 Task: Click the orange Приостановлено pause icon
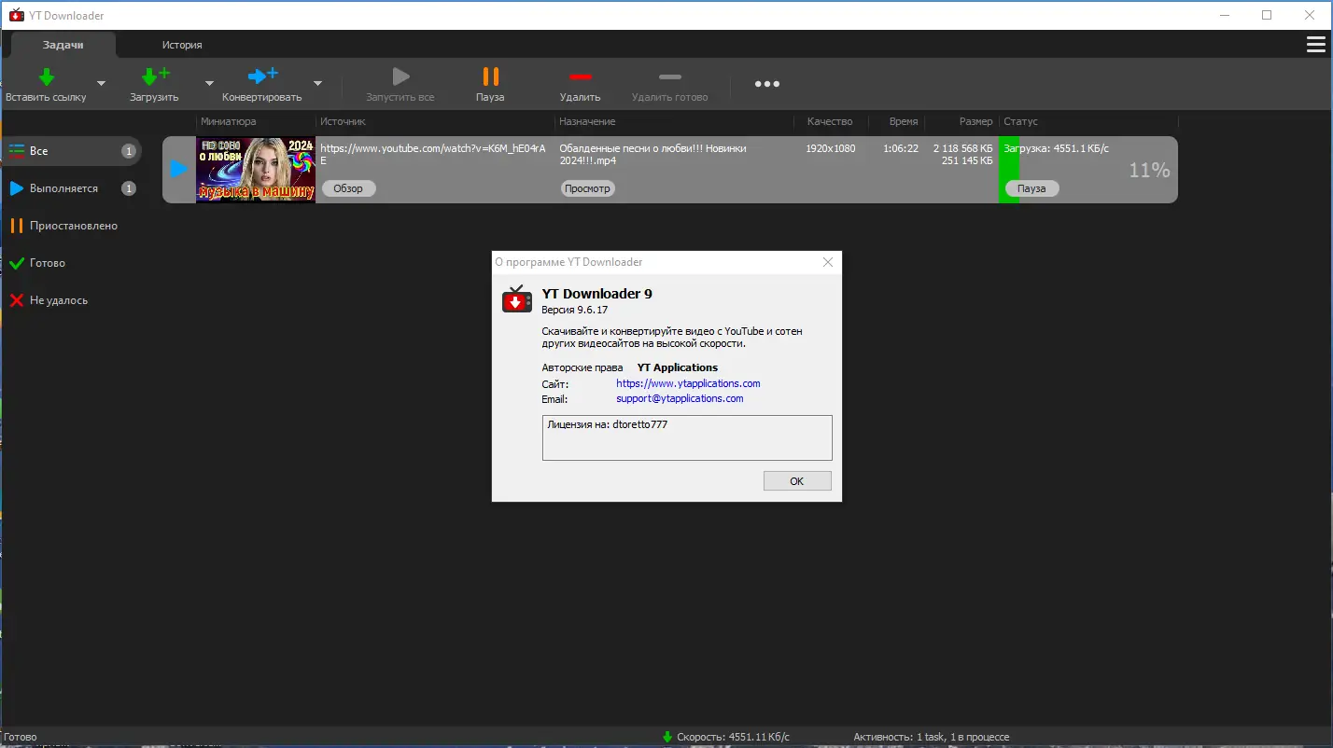point(16,226)
